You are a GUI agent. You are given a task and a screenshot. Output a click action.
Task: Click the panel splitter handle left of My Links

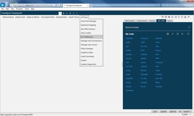click(x=122, y=64)
